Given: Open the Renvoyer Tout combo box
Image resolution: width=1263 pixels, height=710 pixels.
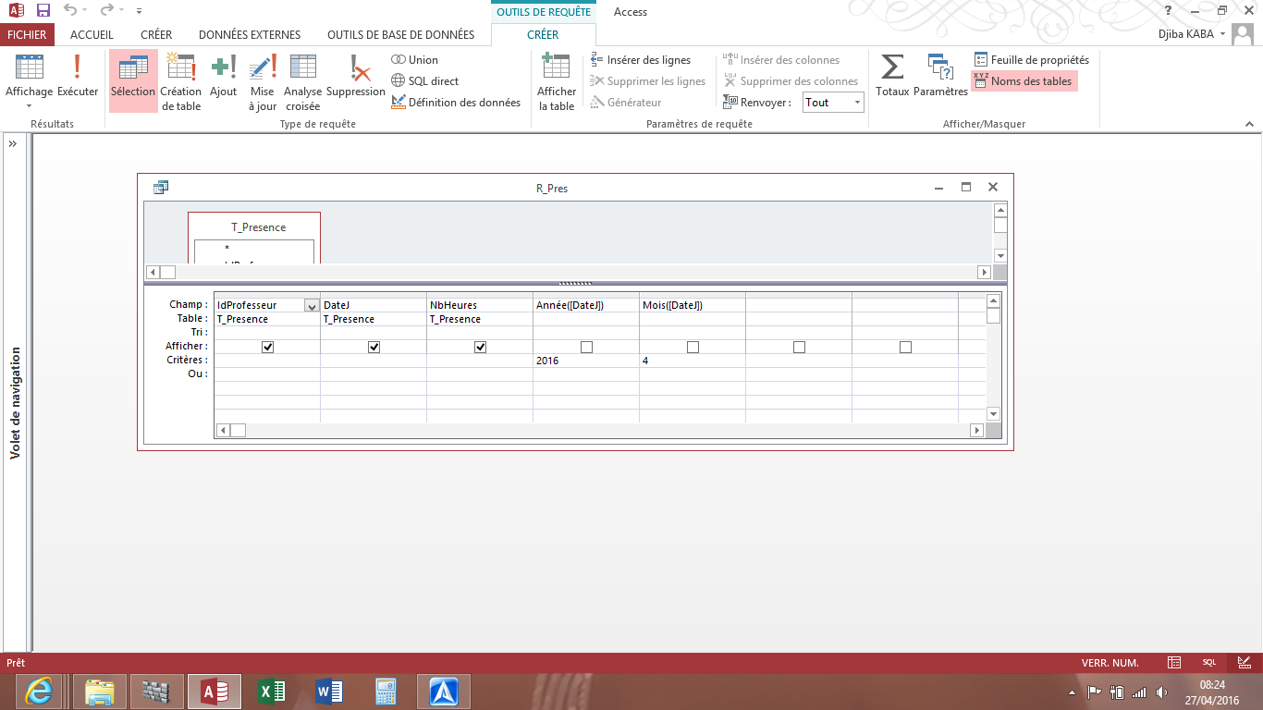Looking at the screenshot, I should point(833,103).
